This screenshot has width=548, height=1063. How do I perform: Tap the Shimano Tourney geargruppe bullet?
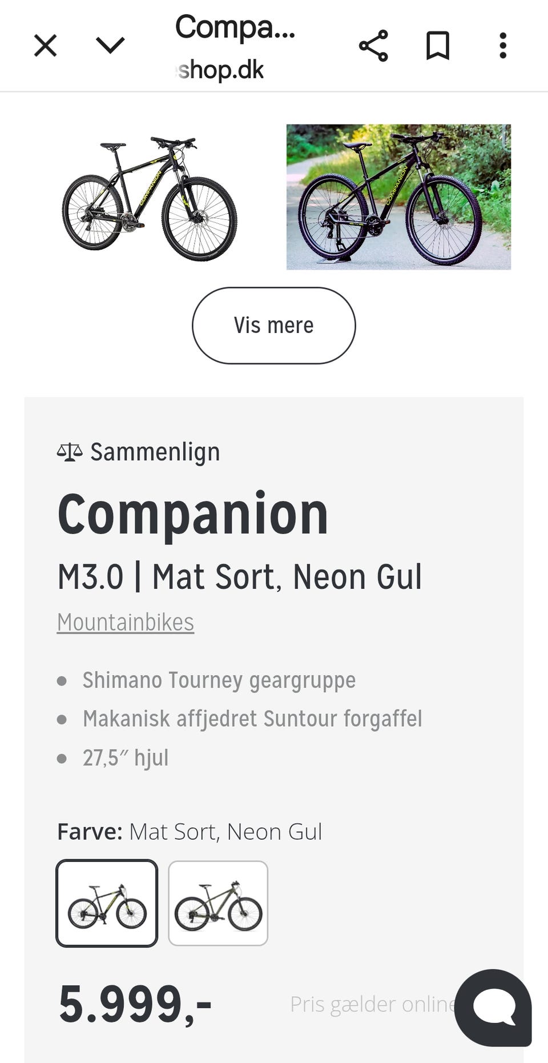[x=219, y=680]
